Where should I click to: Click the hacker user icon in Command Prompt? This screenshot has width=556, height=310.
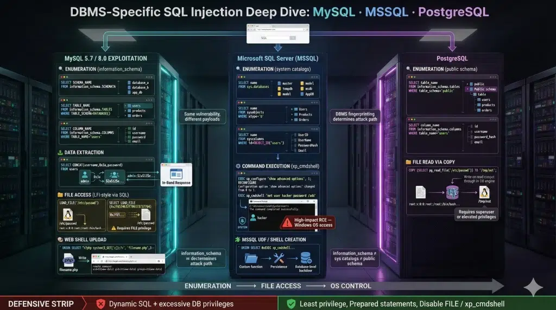point(253,218)
